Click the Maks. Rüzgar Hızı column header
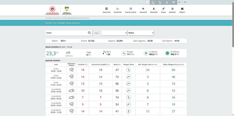 tap(173, 64)
